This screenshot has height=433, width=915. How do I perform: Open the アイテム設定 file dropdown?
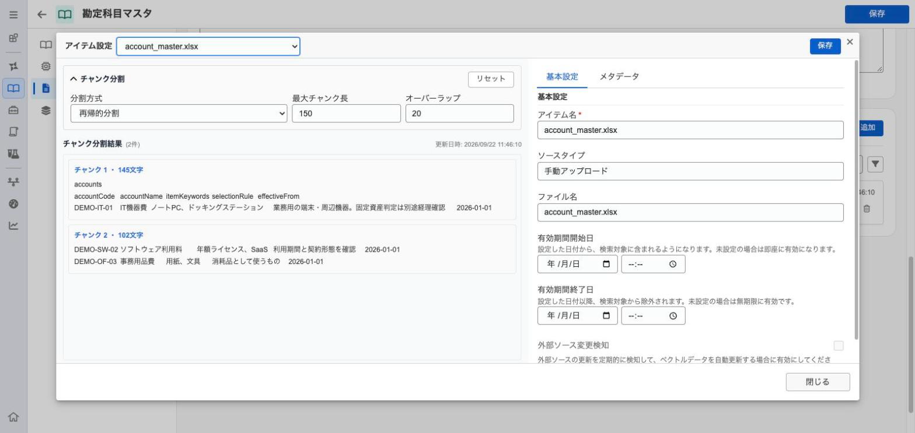pyautogui.click(x=208, y=47)
